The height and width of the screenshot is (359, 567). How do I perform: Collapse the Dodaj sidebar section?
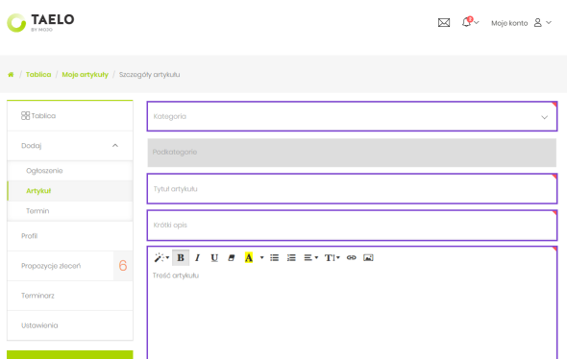coord(115,146)
